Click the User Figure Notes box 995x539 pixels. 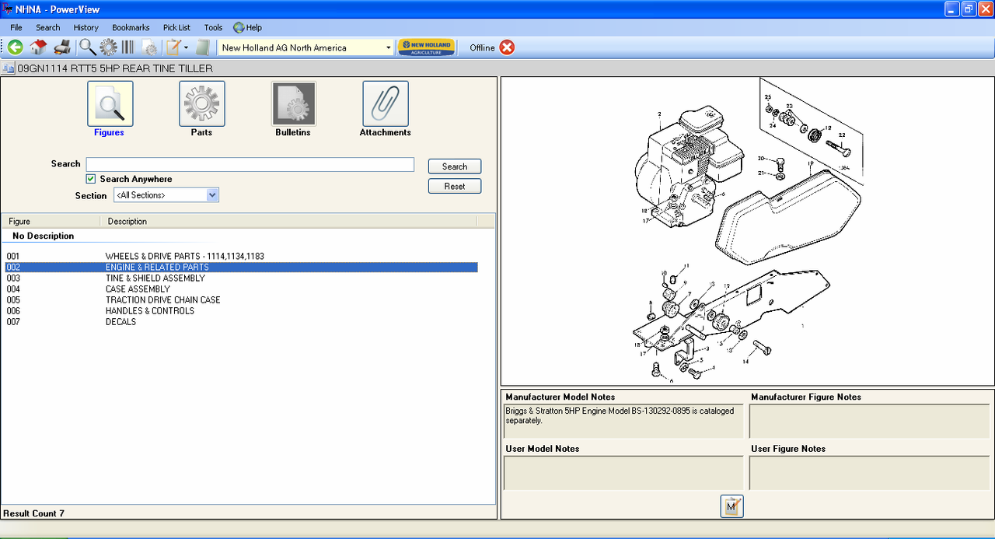[869, 473]
